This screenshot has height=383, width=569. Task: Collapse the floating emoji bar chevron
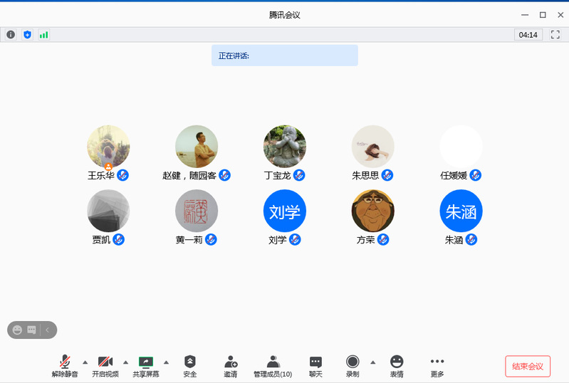pyautogui.click(x=48, y=330)
